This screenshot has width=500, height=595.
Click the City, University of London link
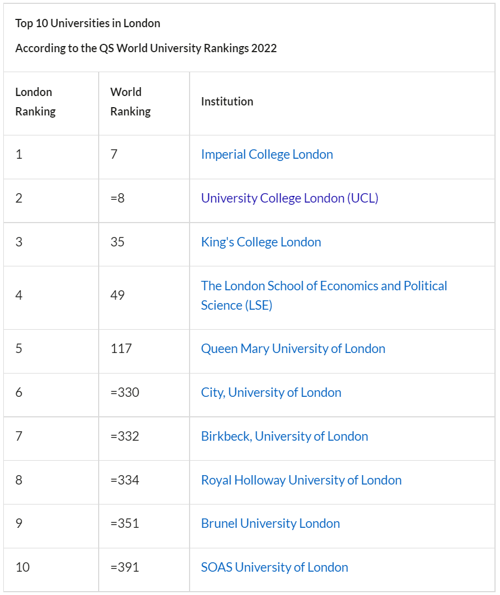[x=271, y=392]
